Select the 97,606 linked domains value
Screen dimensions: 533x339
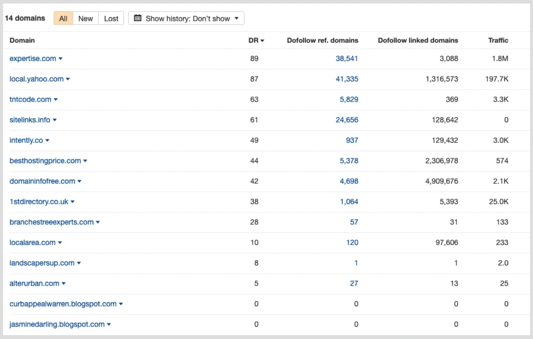click(447, 243)
